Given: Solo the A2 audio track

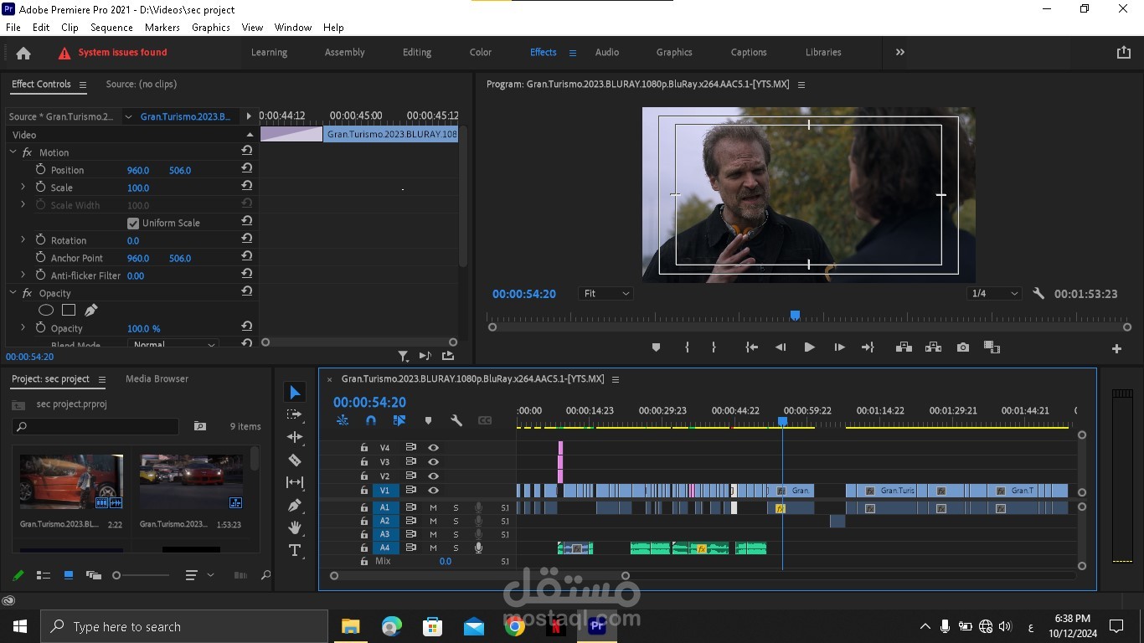Looking at the screenshot, I should pos(456,521).
